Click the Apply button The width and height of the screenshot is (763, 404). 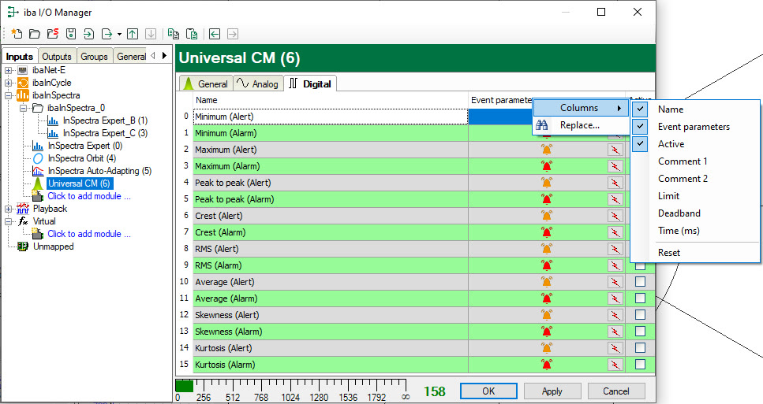[552, 391]
